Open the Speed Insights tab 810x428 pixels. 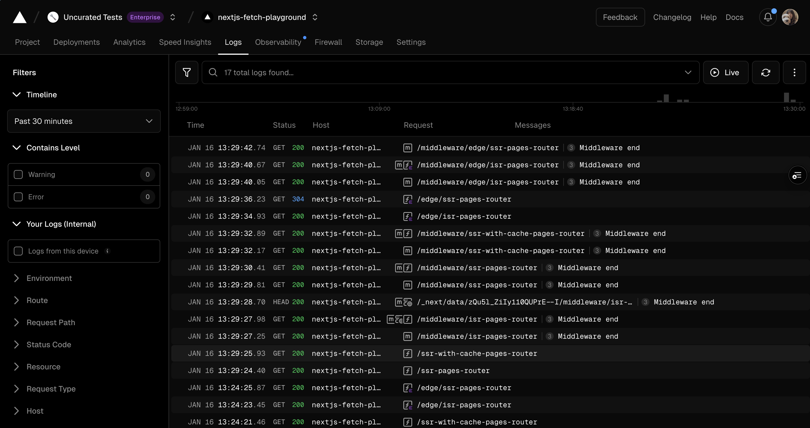coord(185,42)
